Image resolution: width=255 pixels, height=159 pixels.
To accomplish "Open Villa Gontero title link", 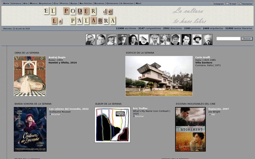I will (204, 63).
